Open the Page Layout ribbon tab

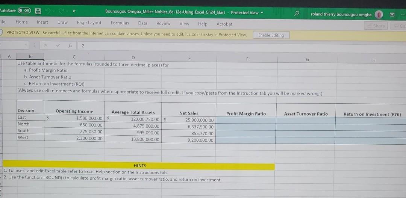click(89, 23)
